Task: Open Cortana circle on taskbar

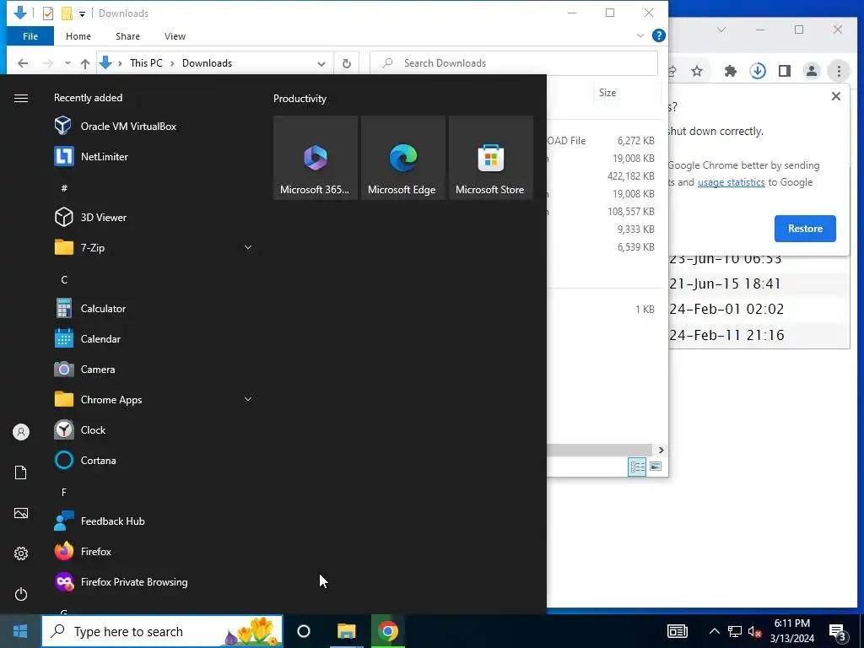Action: pyautogui.click(x=304, y=631)
